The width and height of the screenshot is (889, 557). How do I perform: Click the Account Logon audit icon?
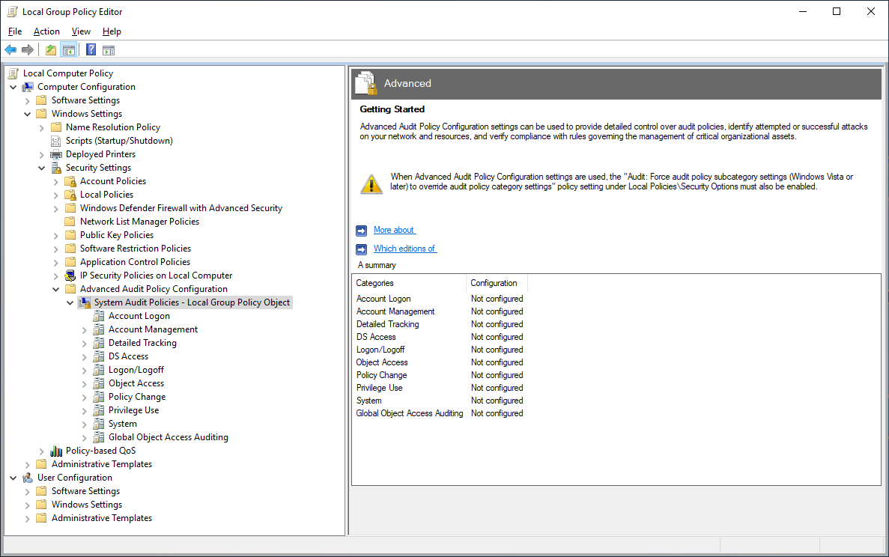click(x=99, y=316)
